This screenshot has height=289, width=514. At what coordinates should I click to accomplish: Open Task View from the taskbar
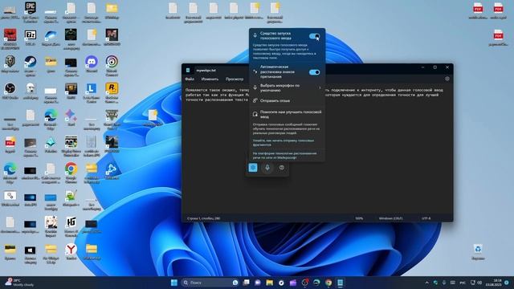(246, 283)
